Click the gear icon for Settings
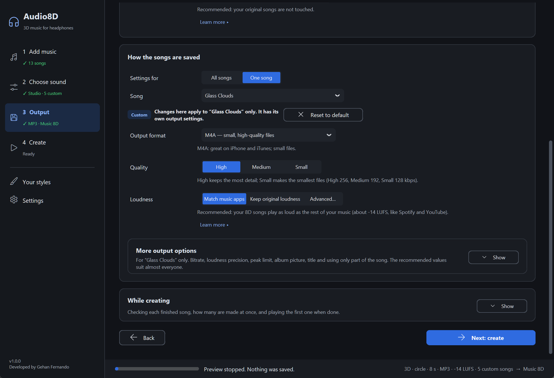Viewport: 554px width, 378px height. click(14, 200)
